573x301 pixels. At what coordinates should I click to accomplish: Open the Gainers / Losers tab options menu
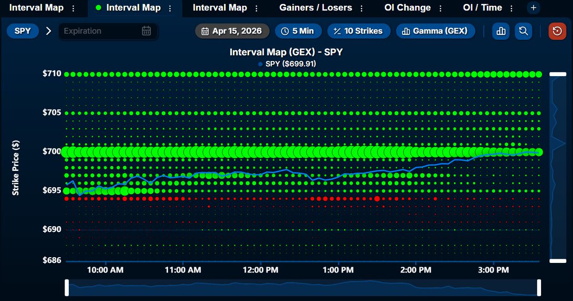pyautogui.click(x=361, y=8)
